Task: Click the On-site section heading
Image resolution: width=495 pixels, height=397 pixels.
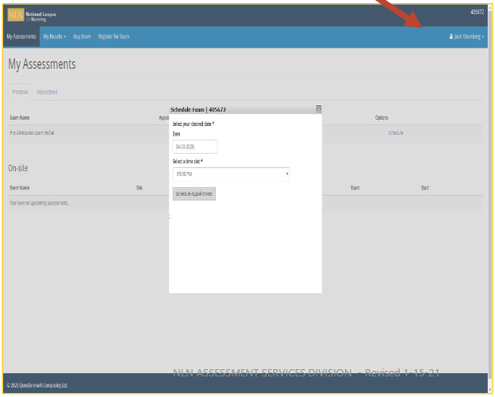Action: [x=18, y=168]
